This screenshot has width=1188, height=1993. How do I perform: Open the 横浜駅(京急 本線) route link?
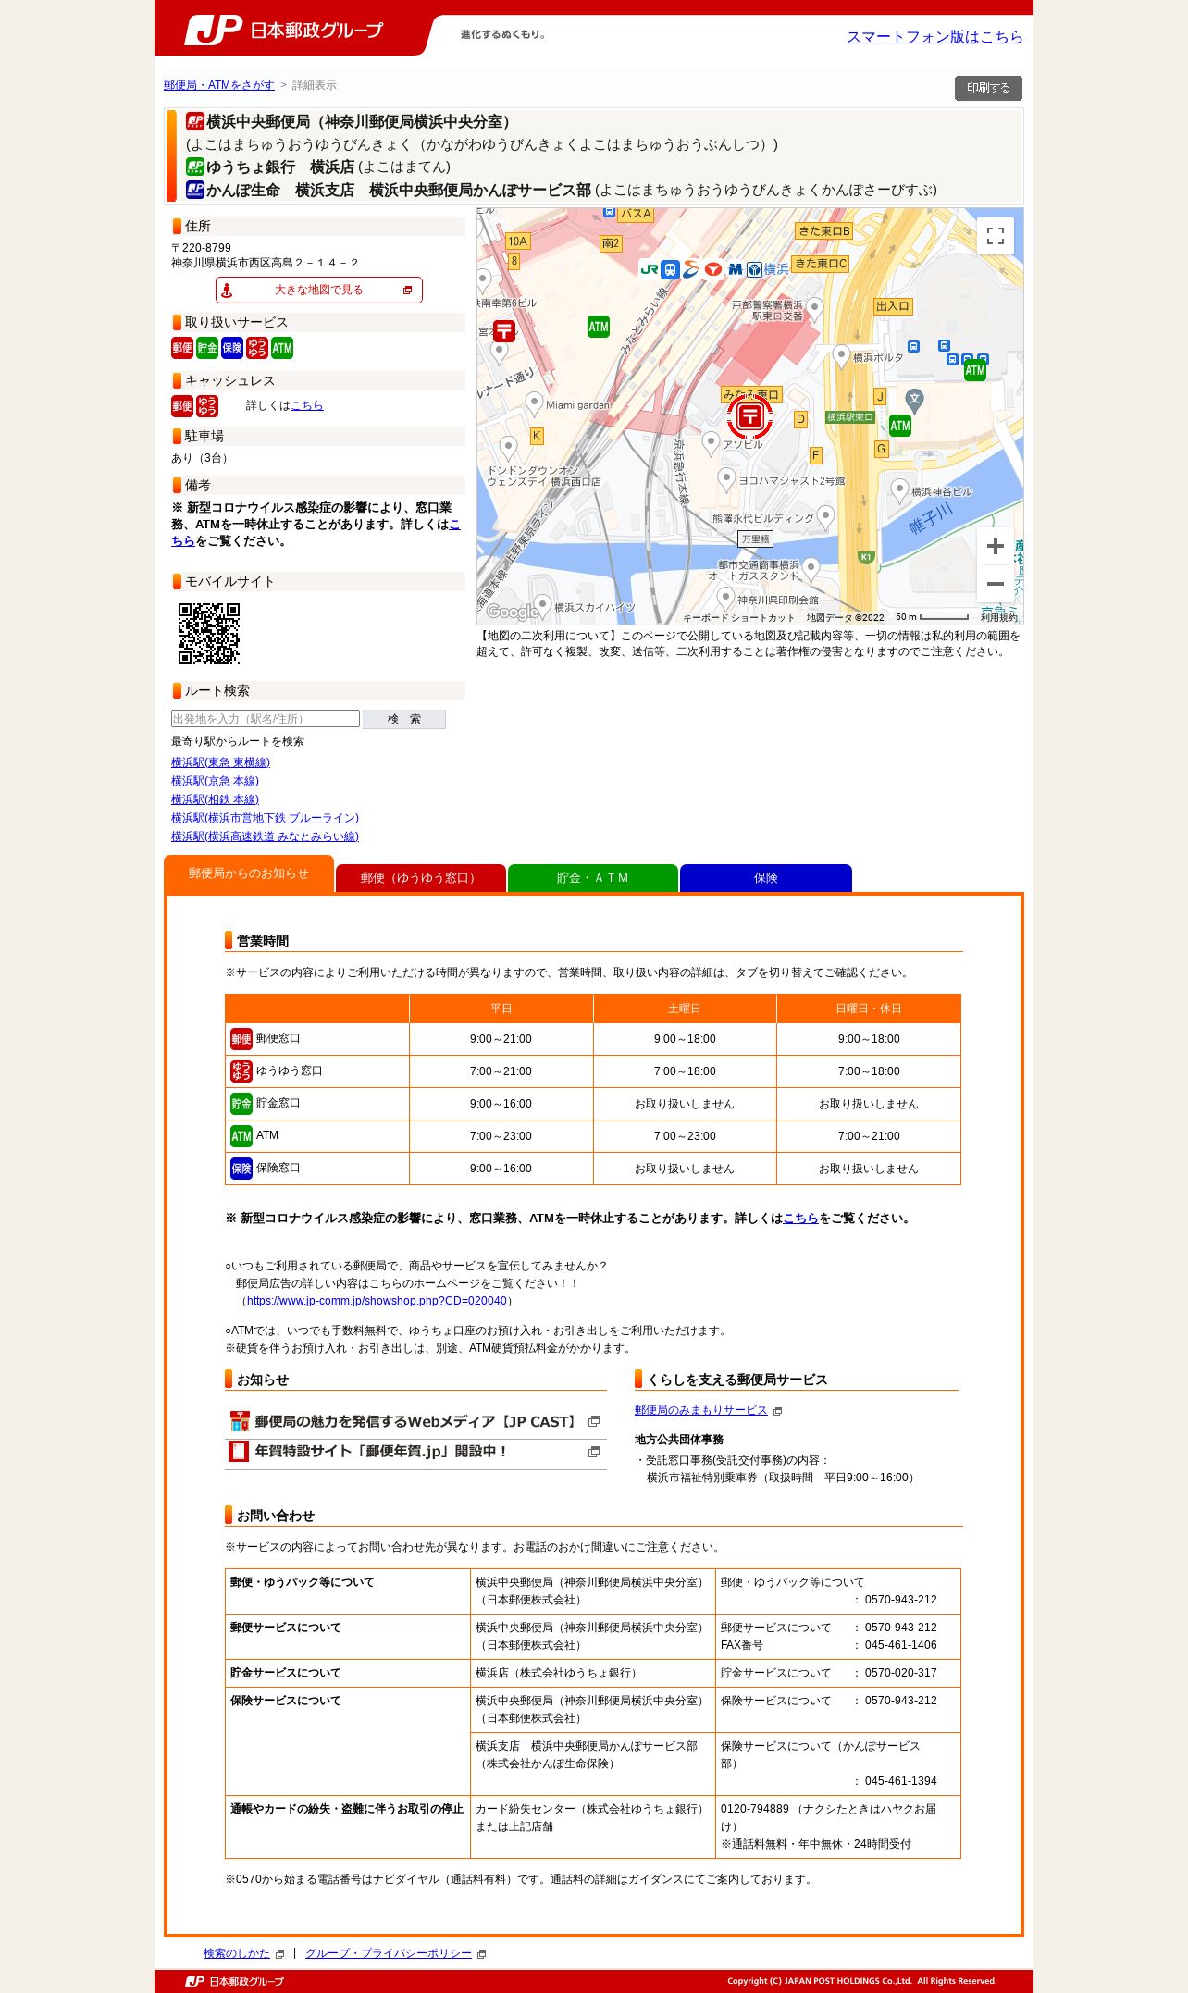tap(215, 781)
